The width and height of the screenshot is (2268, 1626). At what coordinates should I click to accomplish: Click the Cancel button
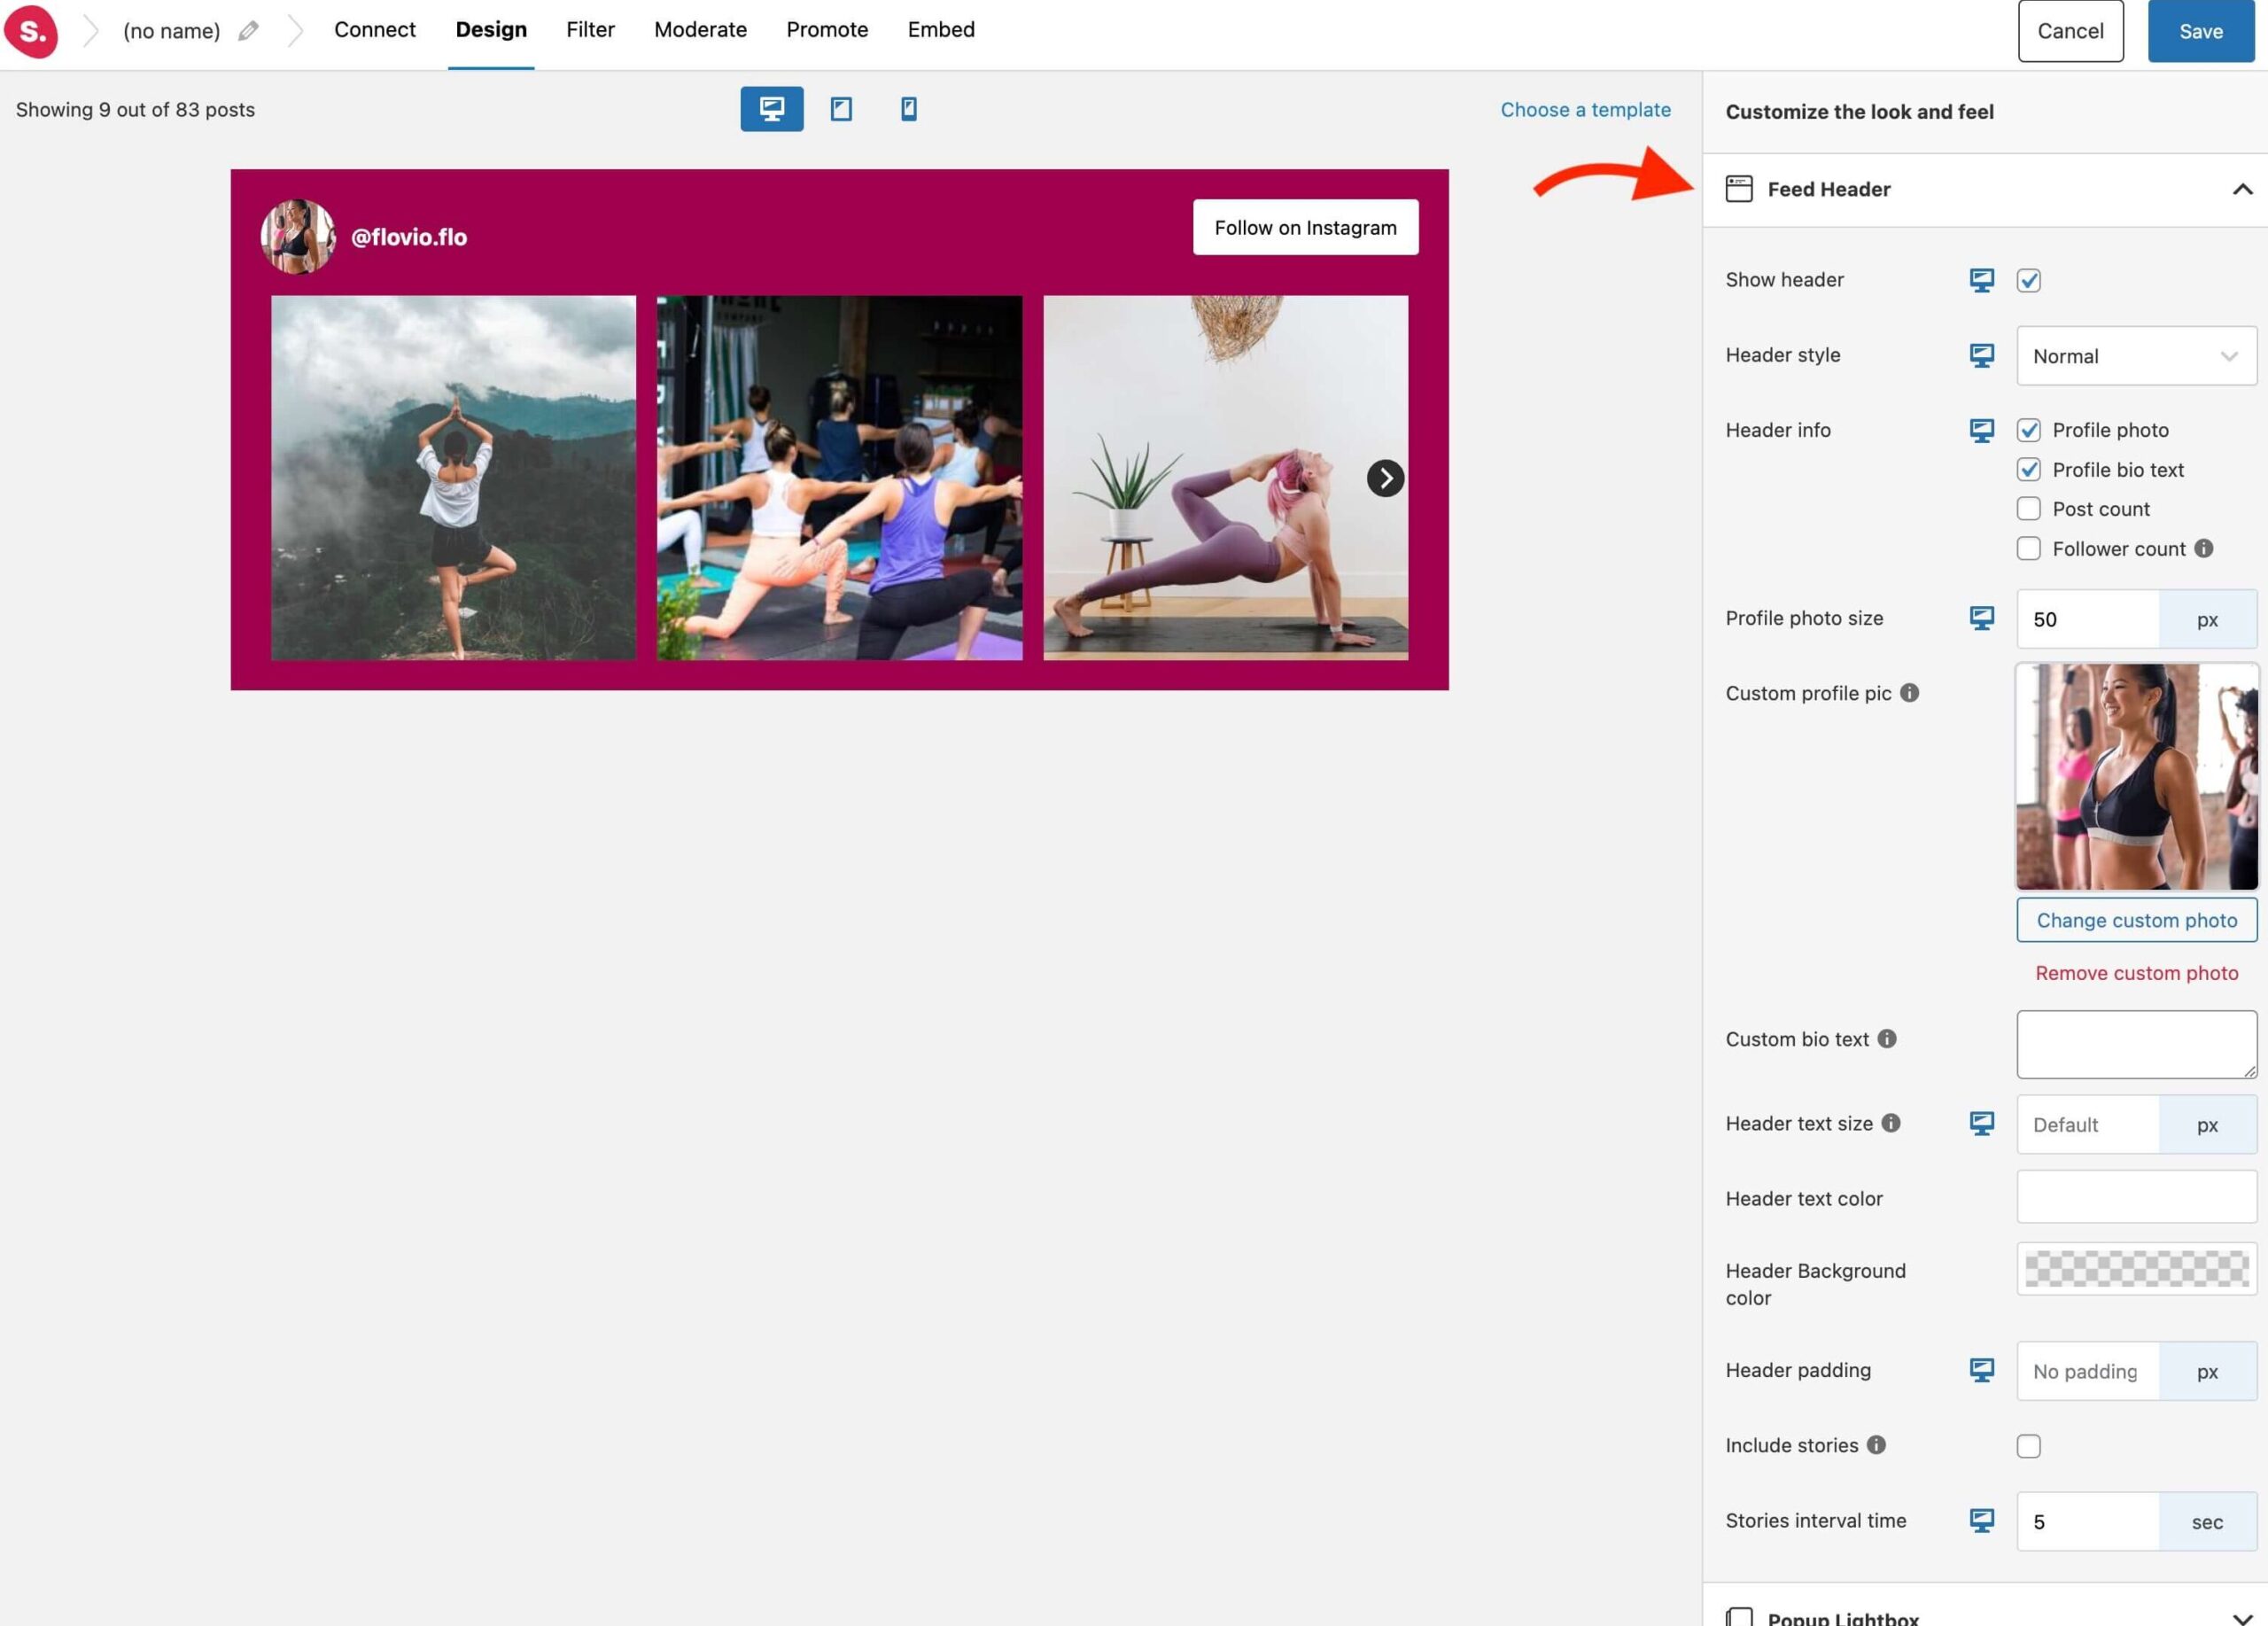(x=2070, y=31)
